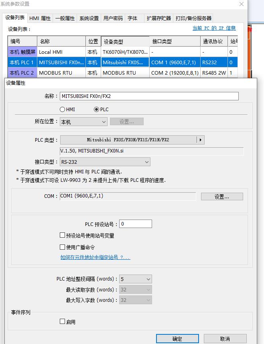Enable the 事件序列 启用 checkbox

pyautogui.click(x=63, y=322)
